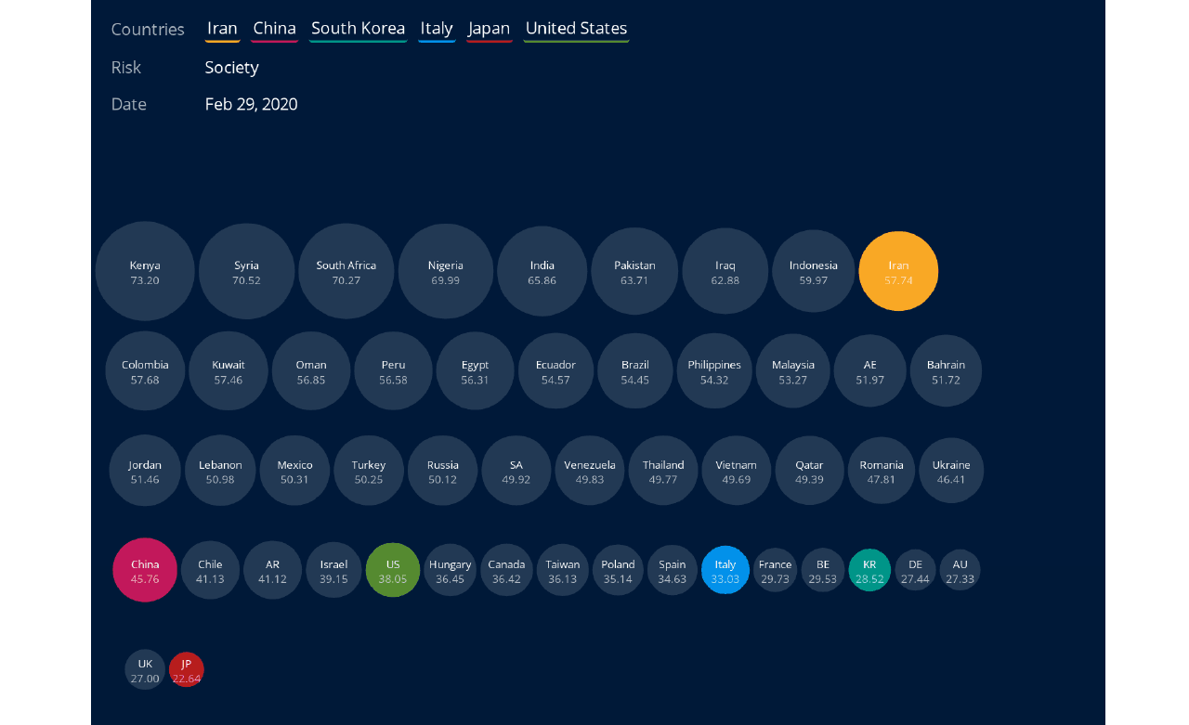Select the UK bubble with score 27.00

pyautogui.click(x=145, y=669)
